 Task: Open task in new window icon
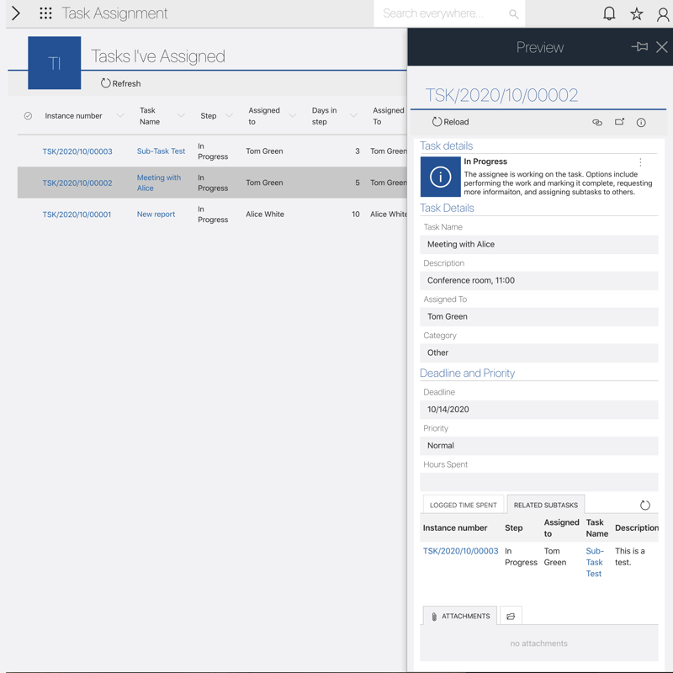click(x=619, y=123)
